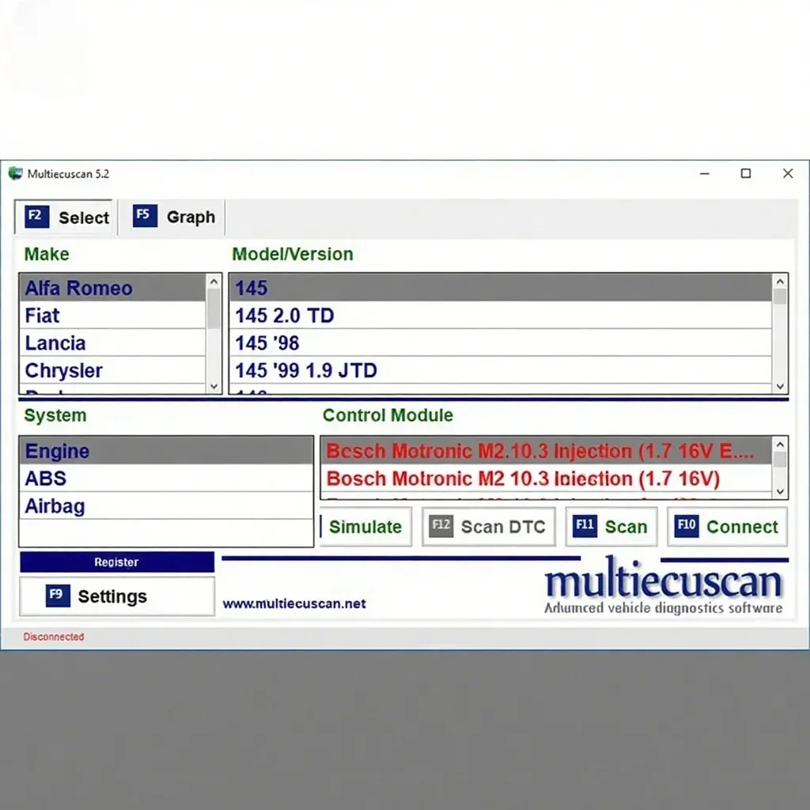Select the 145 '98 model version

(501, 343)
